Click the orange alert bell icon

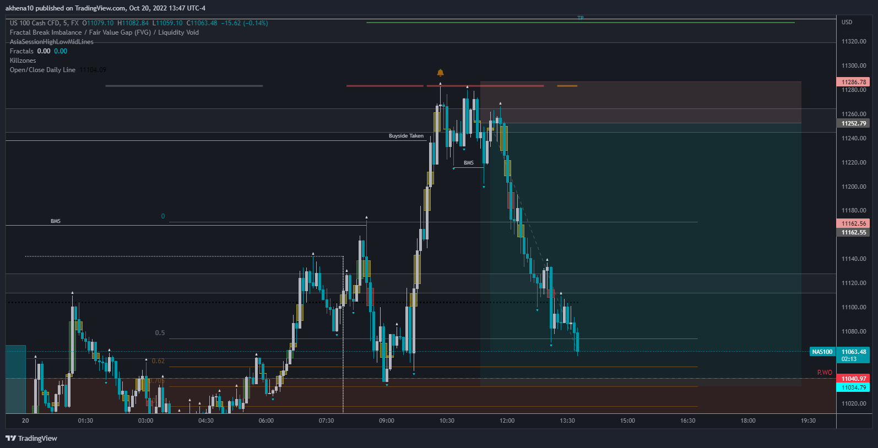tap(440, 73)
